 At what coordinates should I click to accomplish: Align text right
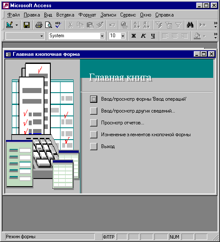point(184,36)
